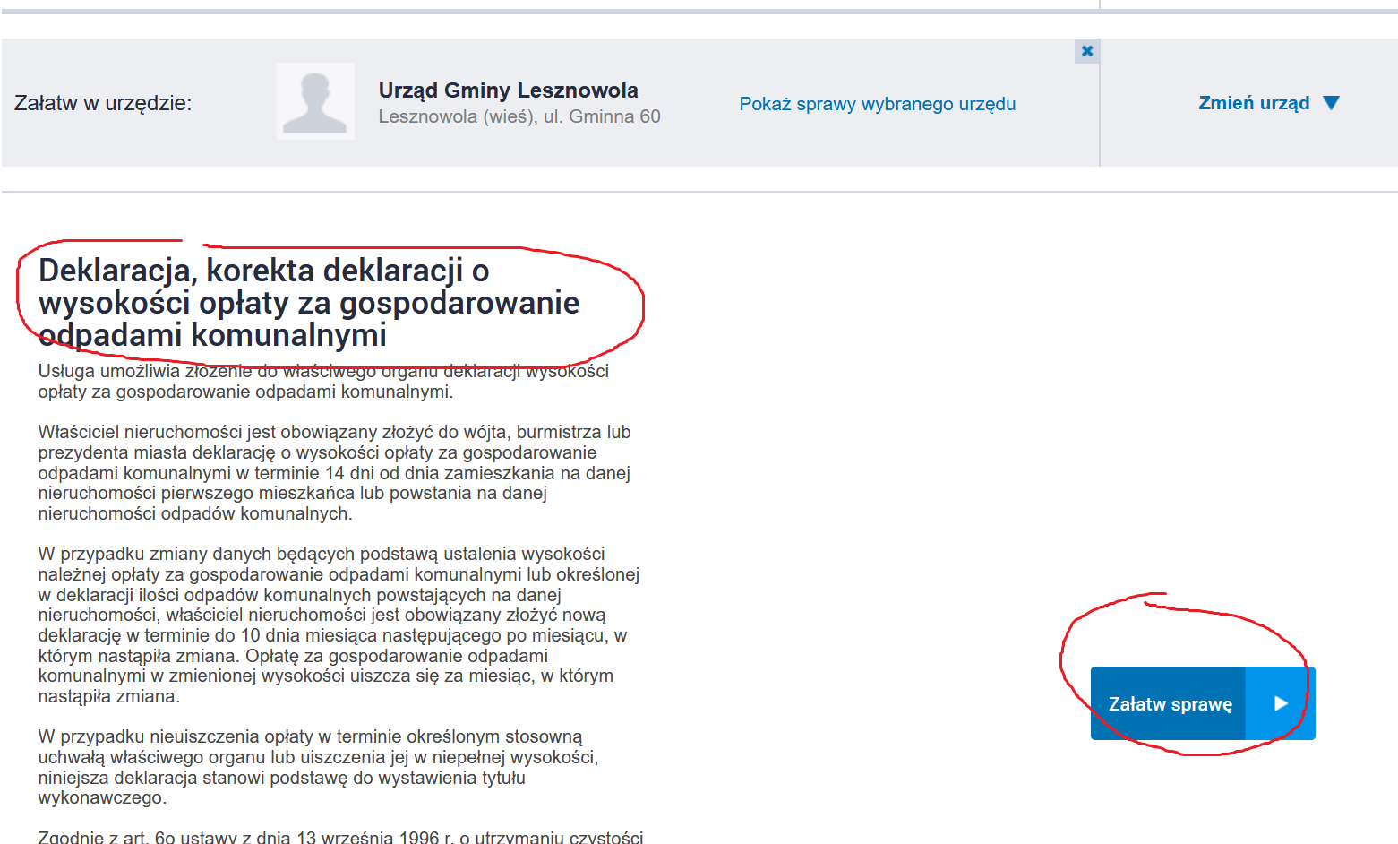
Task: Click the line starting "Zgodnie z art. 6o"
Action: pos(340,837)
